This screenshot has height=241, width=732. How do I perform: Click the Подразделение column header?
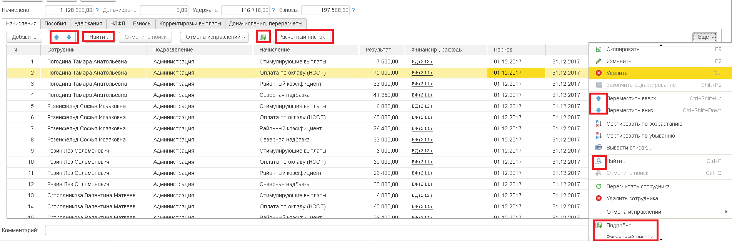pos(200,50)
